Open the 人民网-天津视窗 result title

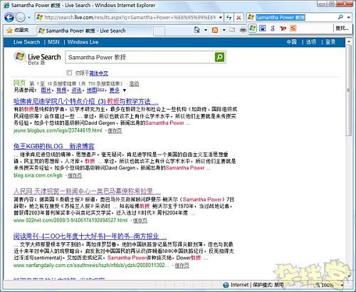(87, 191)
